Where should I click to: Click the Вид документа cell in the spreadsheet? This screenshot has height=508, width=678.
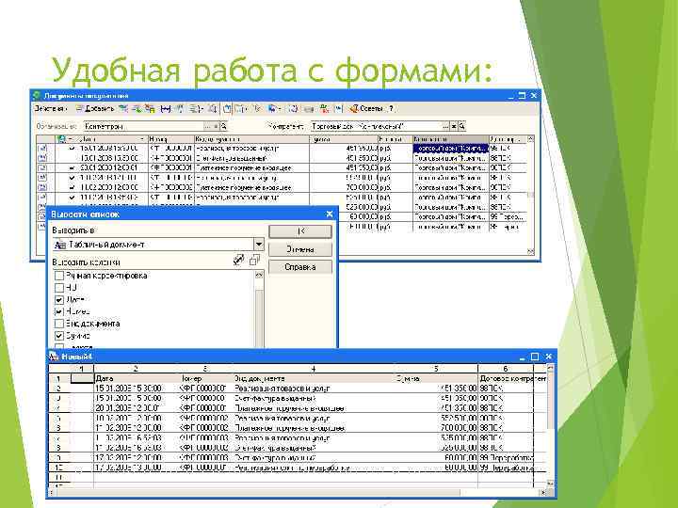click(x=314, y=378)
